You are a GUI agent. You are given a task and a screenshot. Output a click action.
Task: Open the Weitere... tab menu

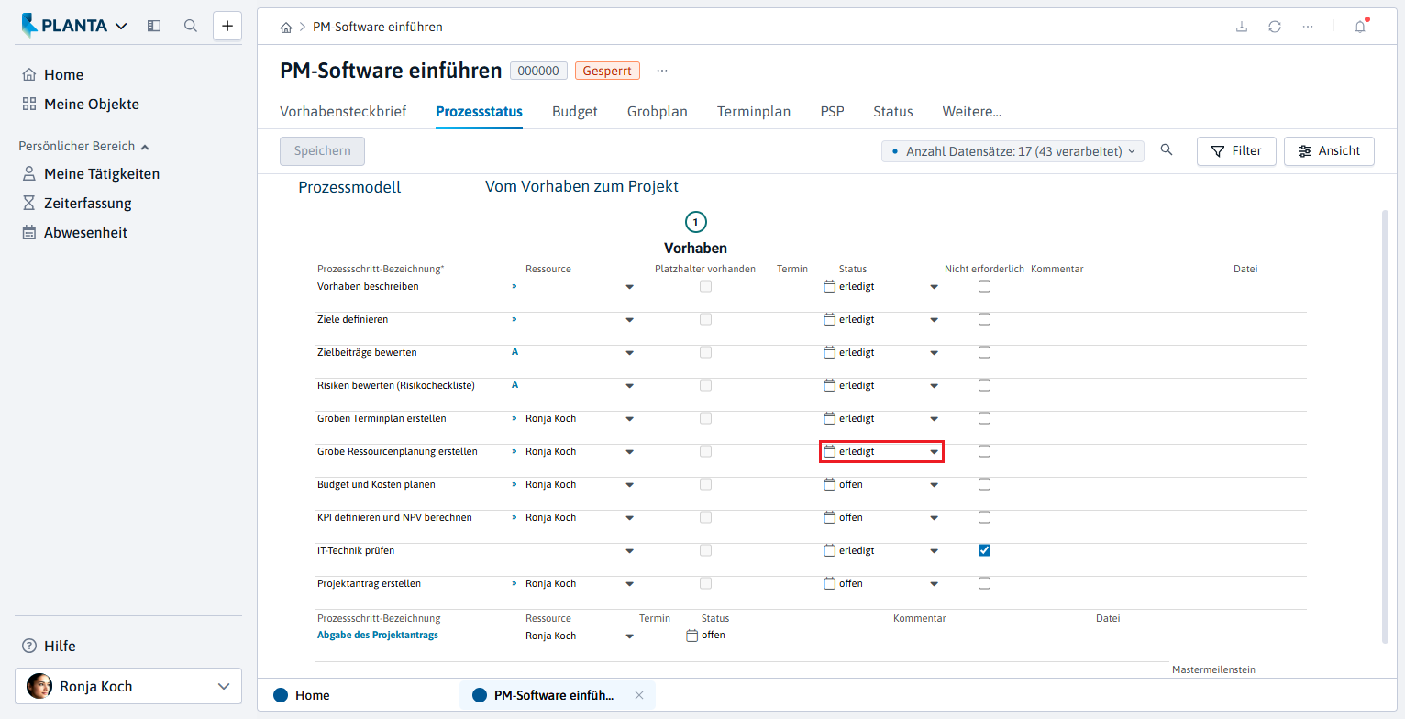pos(972,112)
